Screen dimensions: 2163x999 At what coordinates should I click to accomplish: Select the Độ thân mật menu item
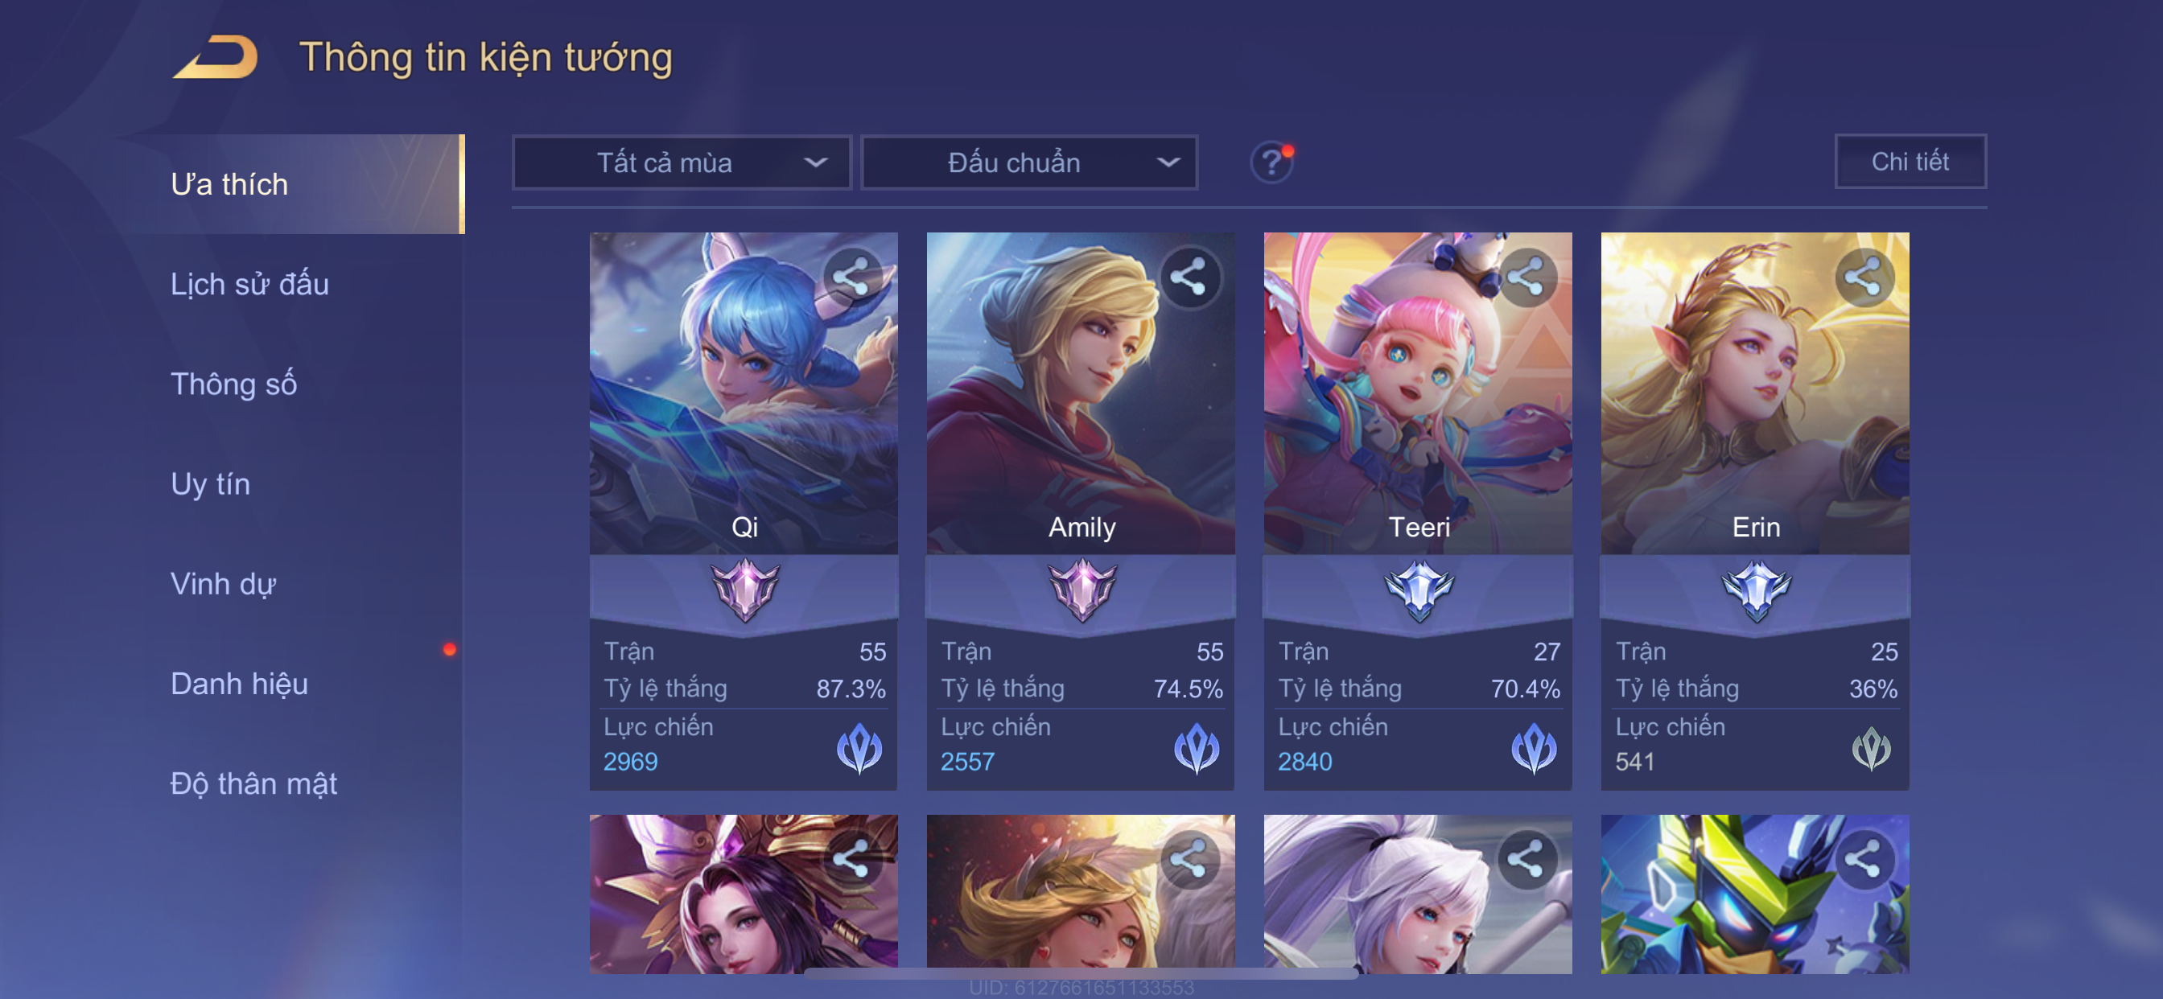point(253,783)
